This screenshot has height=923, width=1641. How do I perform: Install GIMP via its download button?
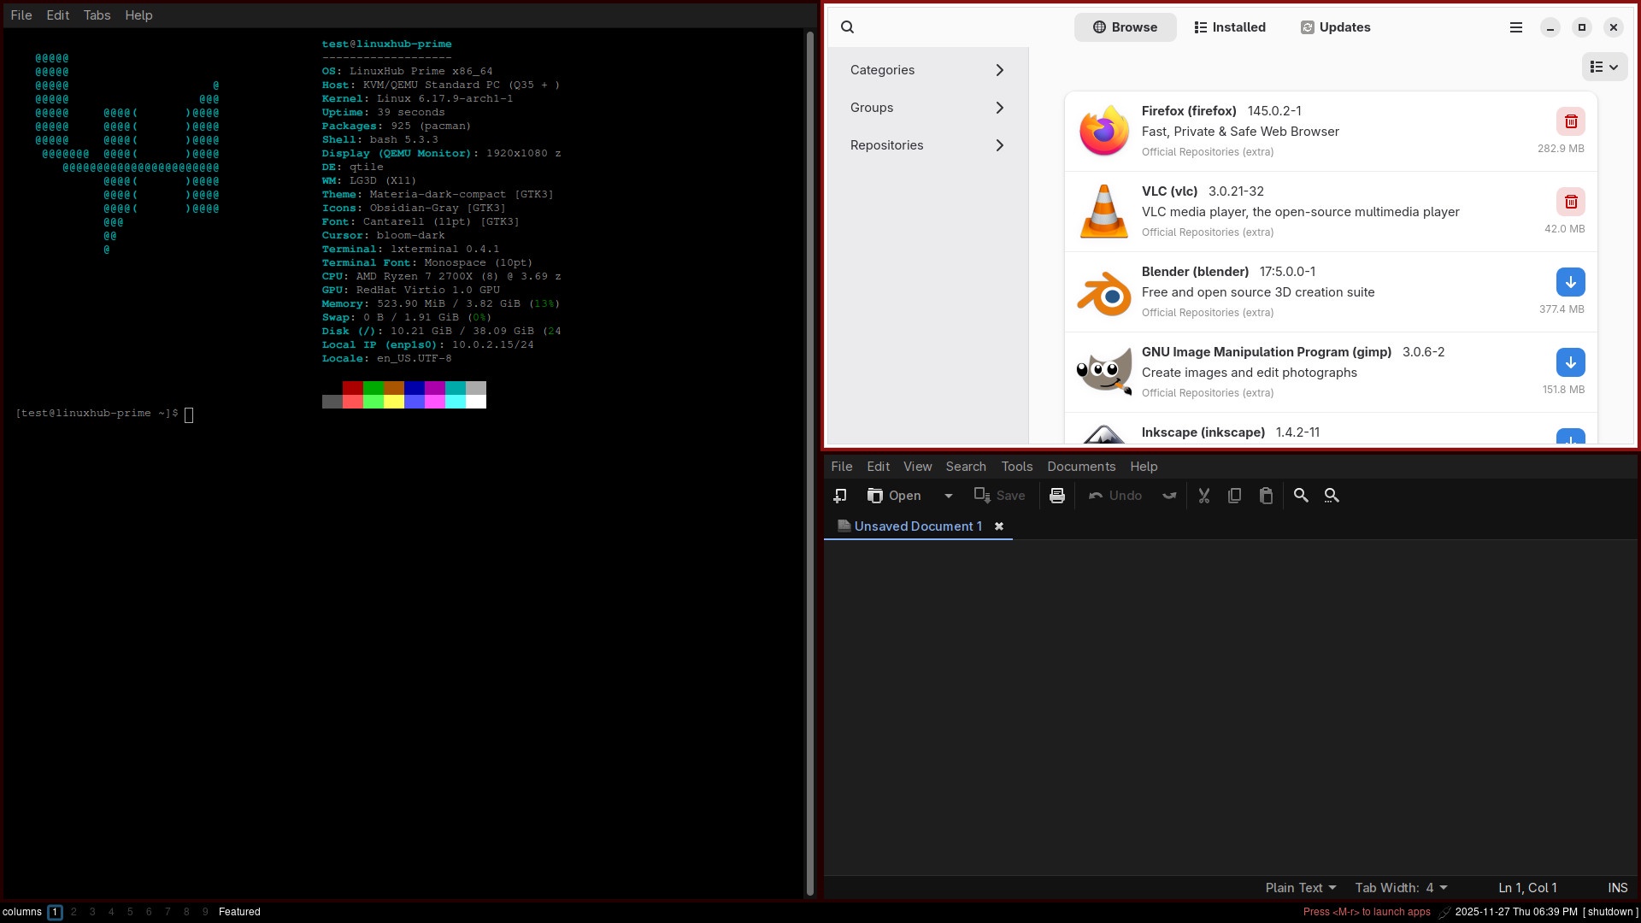coord(1570,362)
